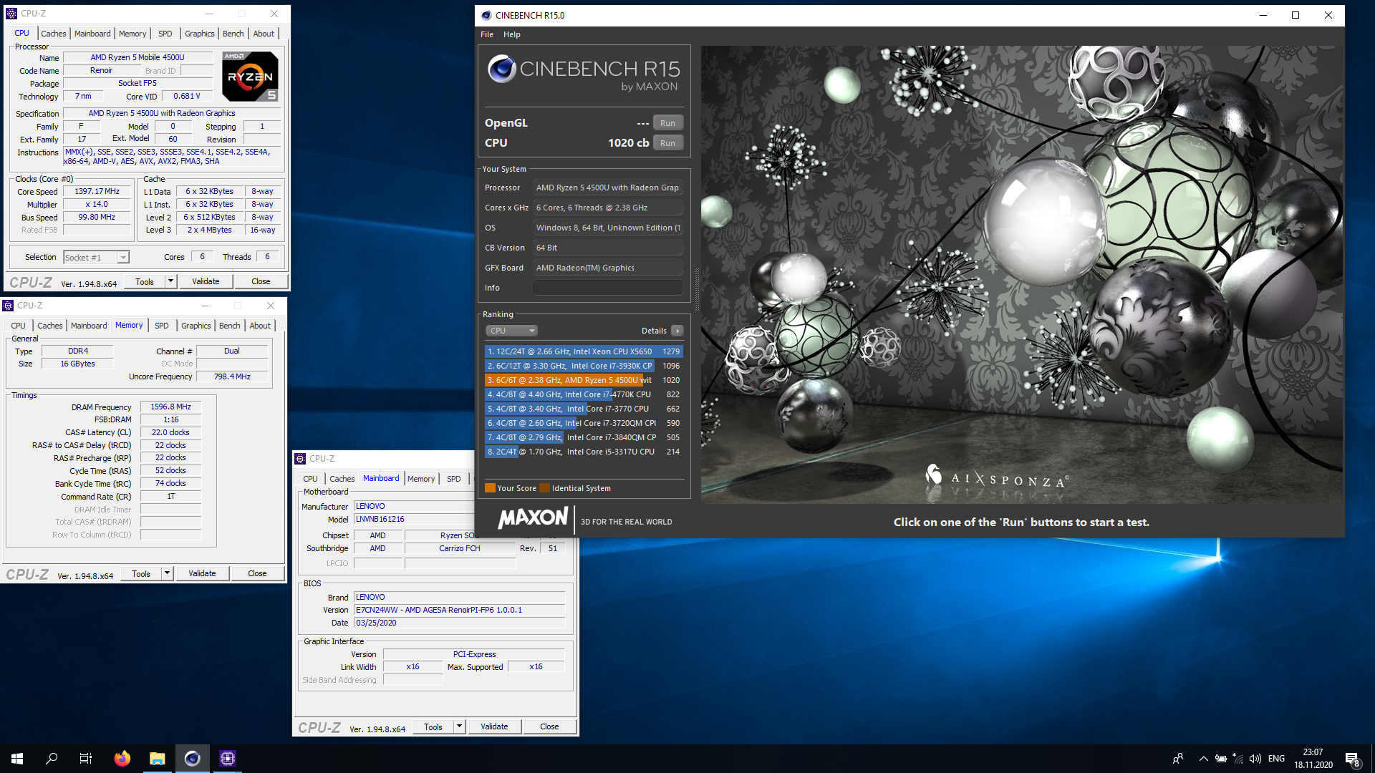The height and width of the screenshot is (773, 1375).
Task: Switch to Cinebench taskbar icon
Action: click(x=193, y=759)
